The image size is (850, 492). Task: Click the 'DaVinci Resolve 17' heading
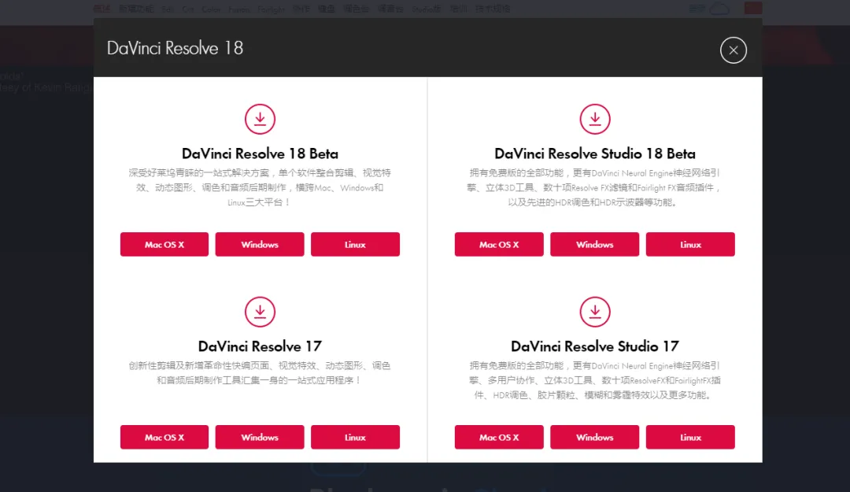[260, 346]
